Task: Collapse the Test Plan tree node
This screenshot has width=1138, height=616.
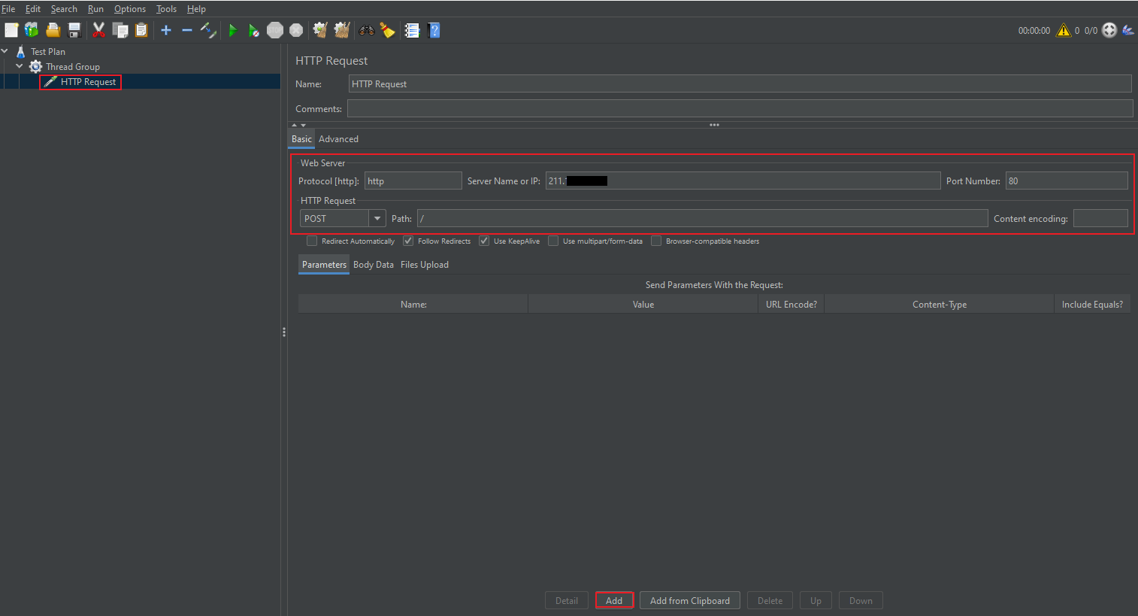Action: 5,51
